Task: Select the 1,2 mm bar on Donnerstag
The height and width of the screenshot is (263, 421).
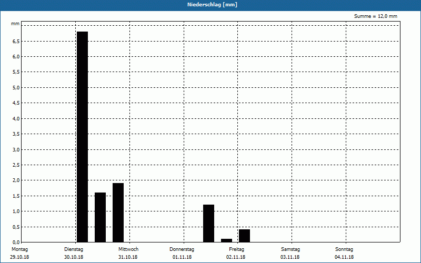Action: pyautogui.click(x=208, y=223)
